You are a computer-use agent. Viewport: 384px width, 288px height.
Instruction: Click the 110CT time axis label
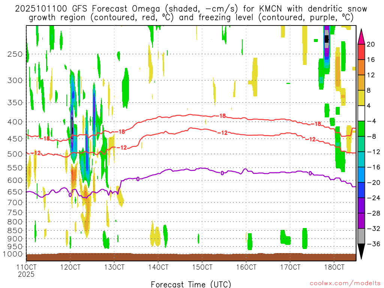click(26, 267)
